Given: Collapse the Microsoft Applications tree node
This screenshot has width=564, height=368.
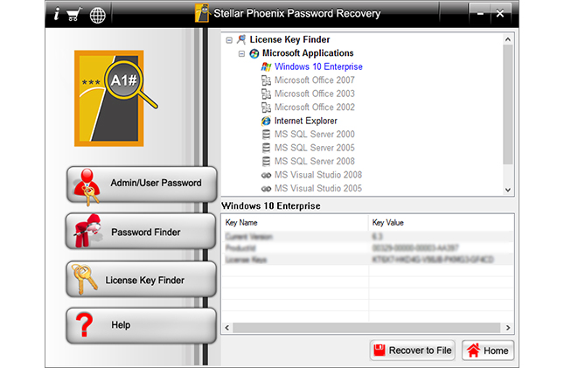Looking at the screenshot, I should [241, 53].
